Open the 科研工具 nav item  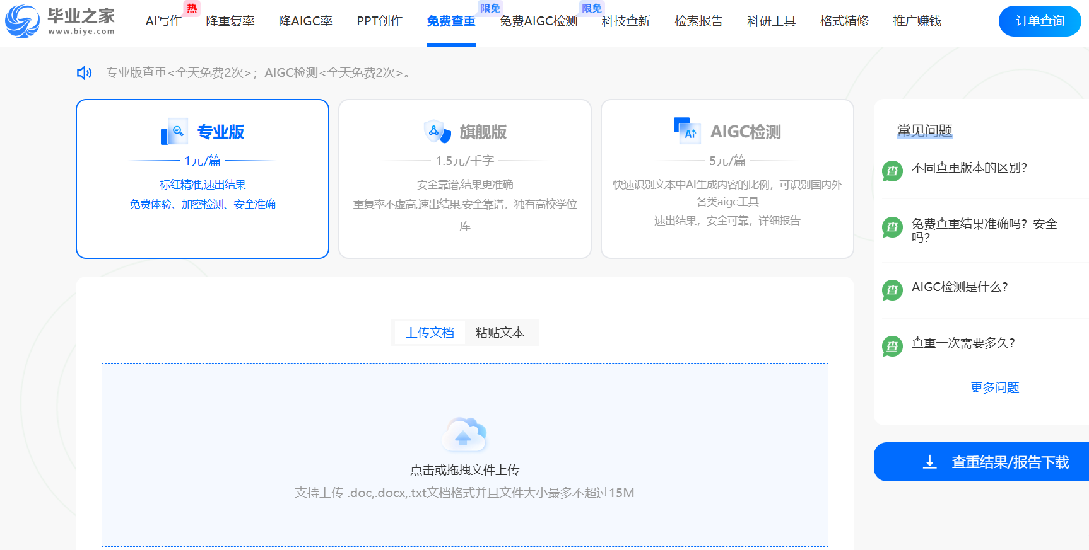[x=771, y=21]
